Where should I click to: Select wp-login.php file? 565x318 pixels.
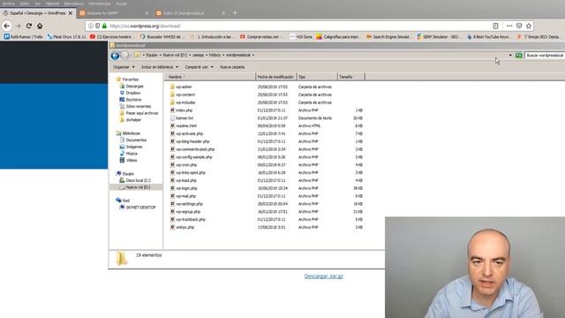click(186, 188)
